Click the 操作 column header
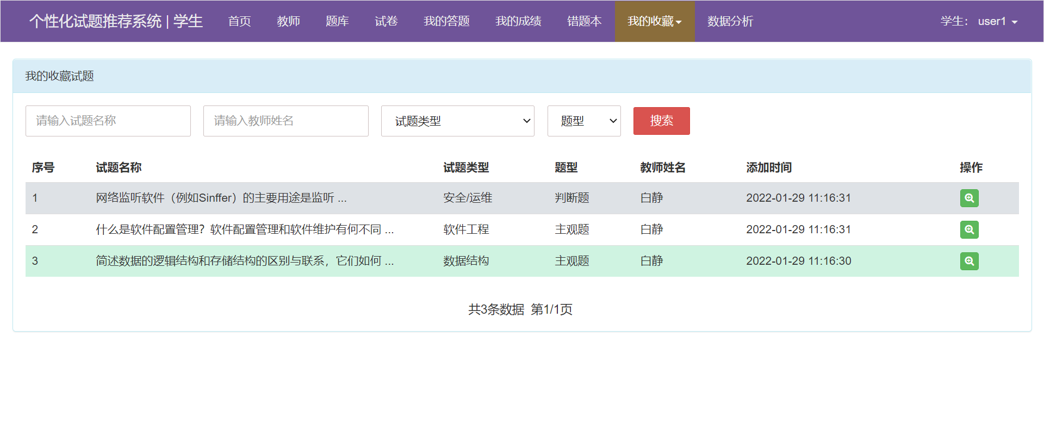The height and width of the screenshot is (448, 1044). pyautogui.click(x=971, y=167)
